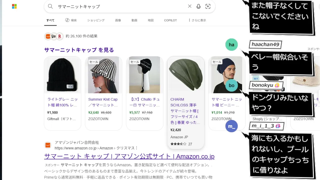The image size is (320, 180).
Task: Click the teal 'bo' chat avatar
Action: tap(231, 85)
